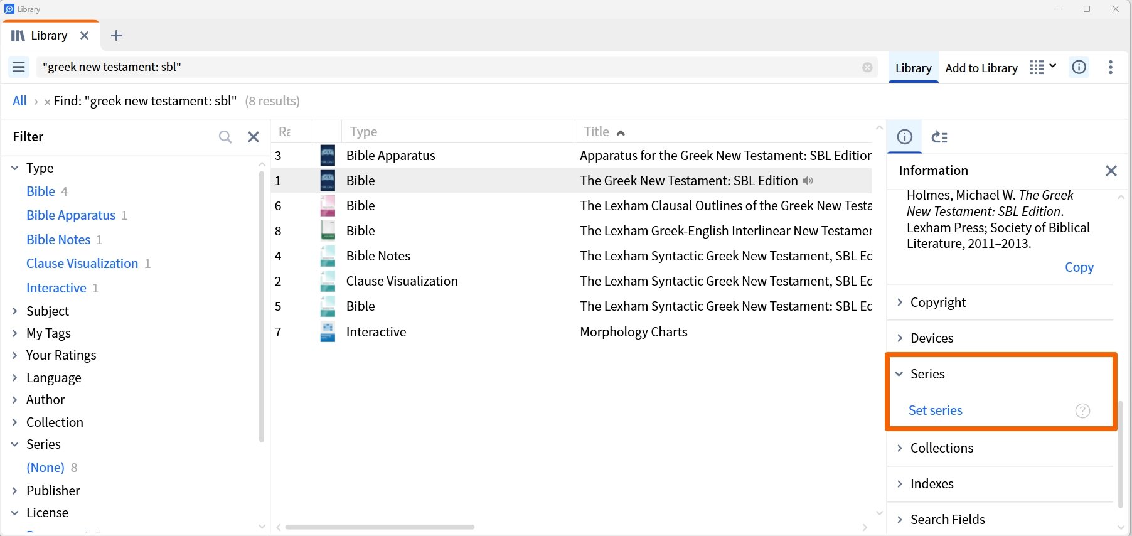Filter by Interactive type
The width and height of the screenshot is (1132, 536).
coord(56,288)
